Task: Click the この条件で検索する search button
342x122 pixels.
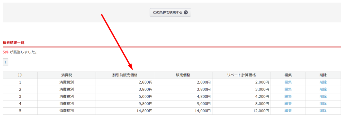Action: [x=170, y=12]
